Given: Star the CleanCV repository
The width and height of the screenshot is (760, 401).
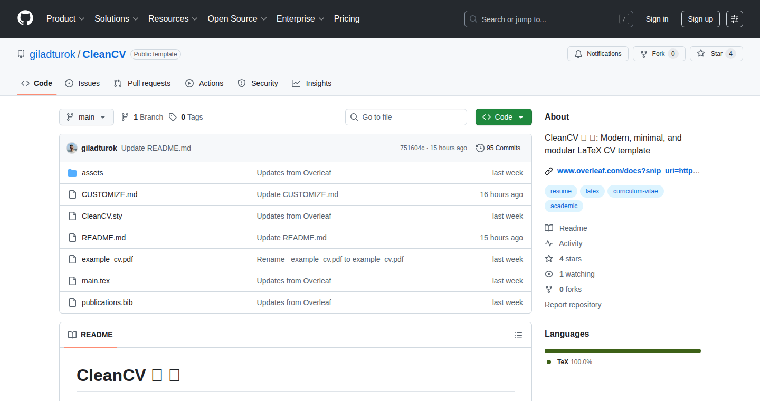Looking at the screenshot, I should [716, 54].
